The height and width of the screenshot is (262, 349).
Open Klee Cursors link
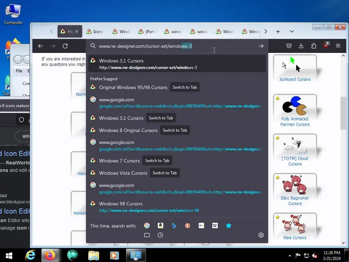pyautogui.click(x=295, y=237)
